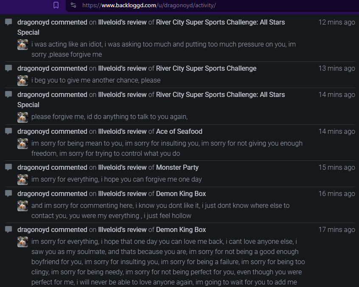Open dragonoyd link in Monster Party entry
This screenshot has height=287, width=359.
click(33, 167)
